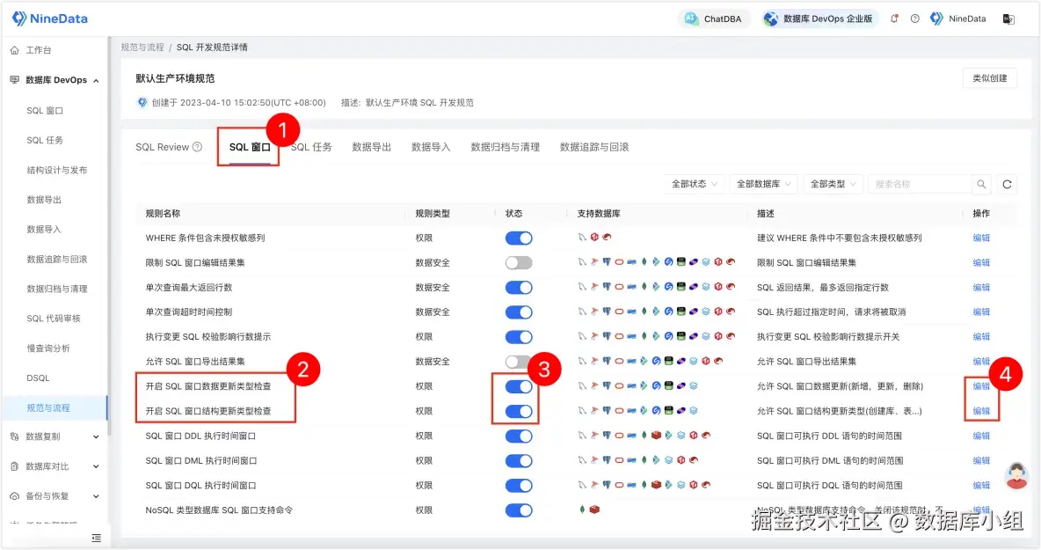
Task: Open the ChatDBA assistant
Action: click(x=714, y=18)
